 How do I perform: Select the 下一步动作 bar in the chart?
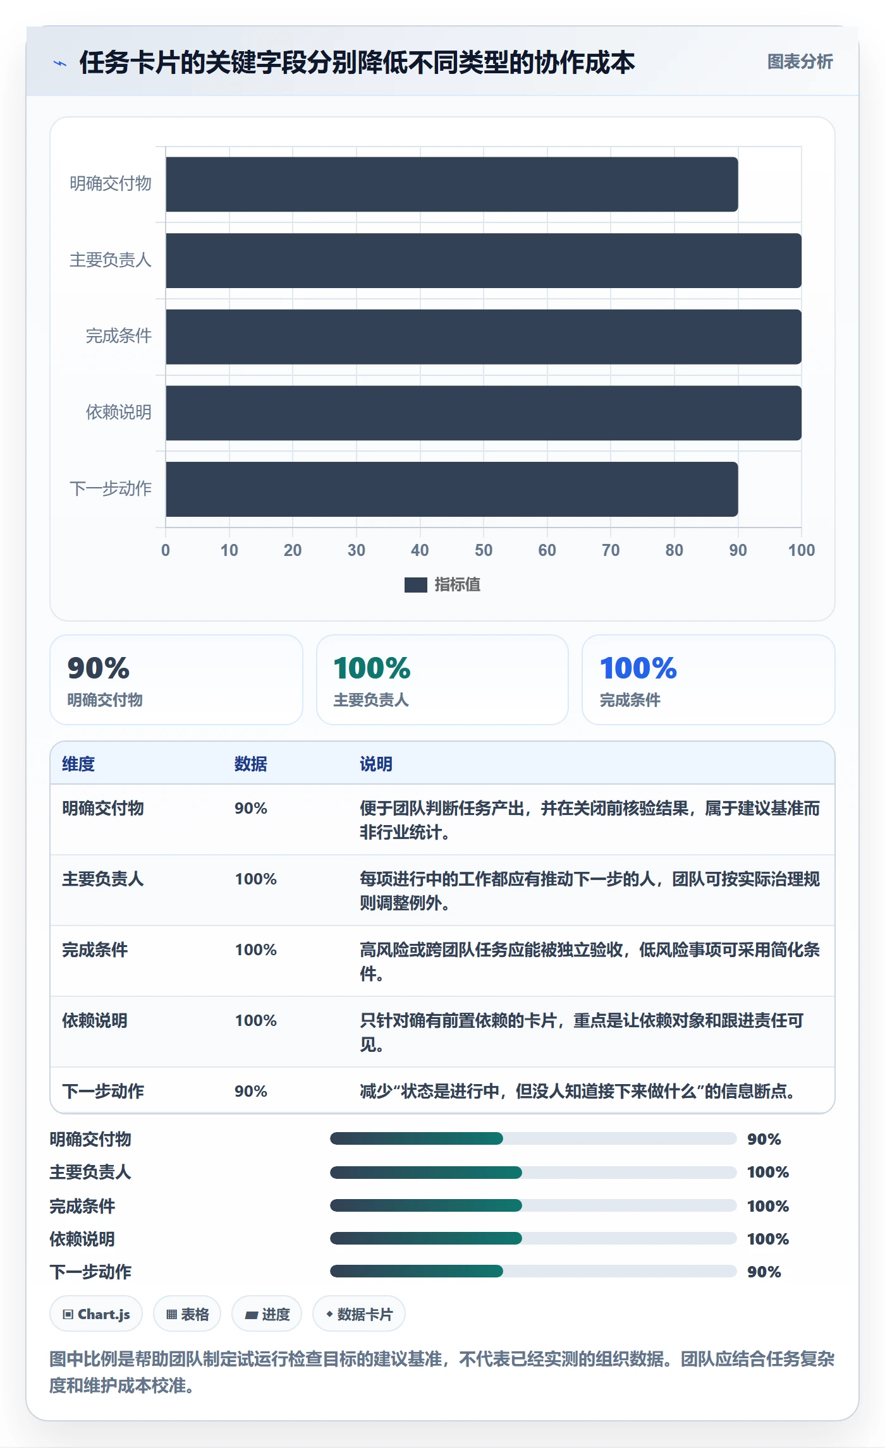[x=452, y=489]
